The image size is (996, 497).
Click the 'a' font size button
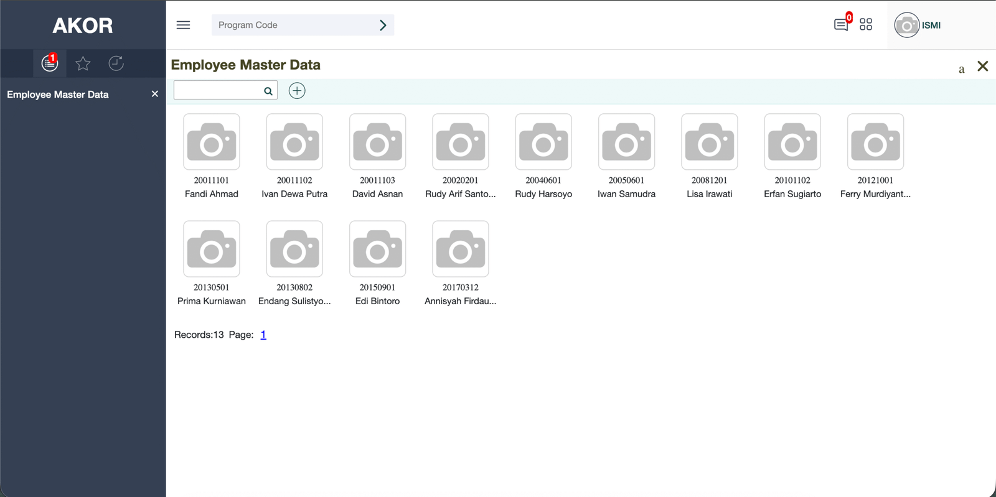[961, 69]
